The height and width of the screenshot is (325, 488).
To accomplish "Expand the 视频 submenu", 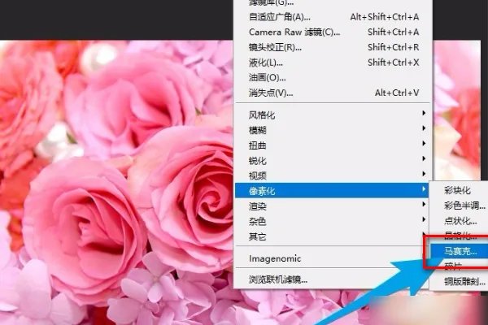I will [x=333, y=175].
